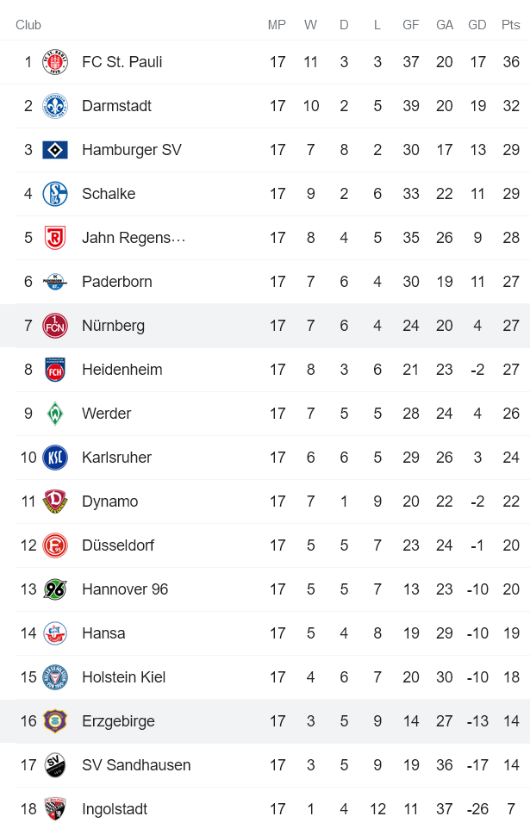Click the Club column header
The width and height of the screenshot is (530, 835).
point(28,25)
